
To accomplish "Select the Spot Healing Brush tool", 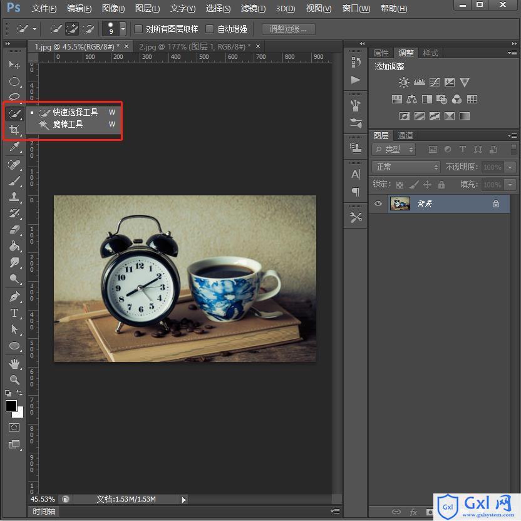I will coord(14,165).
